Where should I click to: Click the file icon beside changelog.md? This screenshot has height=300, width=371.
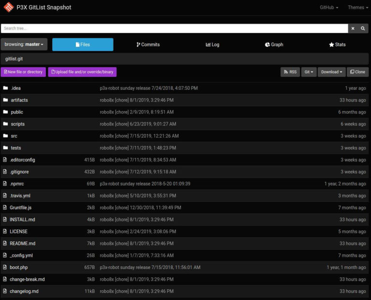[5, 291]
